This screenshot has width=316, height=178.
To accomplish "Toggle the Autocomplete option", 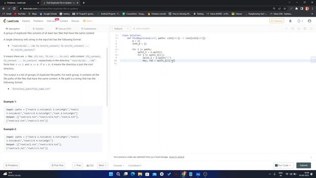I will pos(142,29).
